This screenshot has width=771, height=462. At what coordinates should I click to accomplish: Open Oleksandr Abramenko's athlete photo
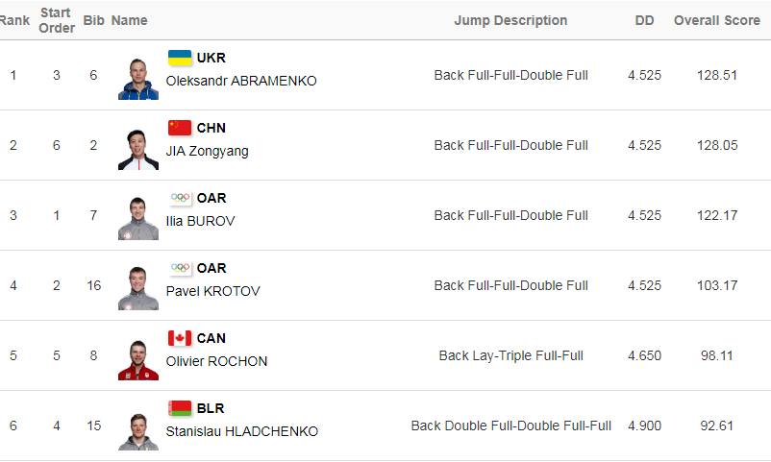(138, 79)
